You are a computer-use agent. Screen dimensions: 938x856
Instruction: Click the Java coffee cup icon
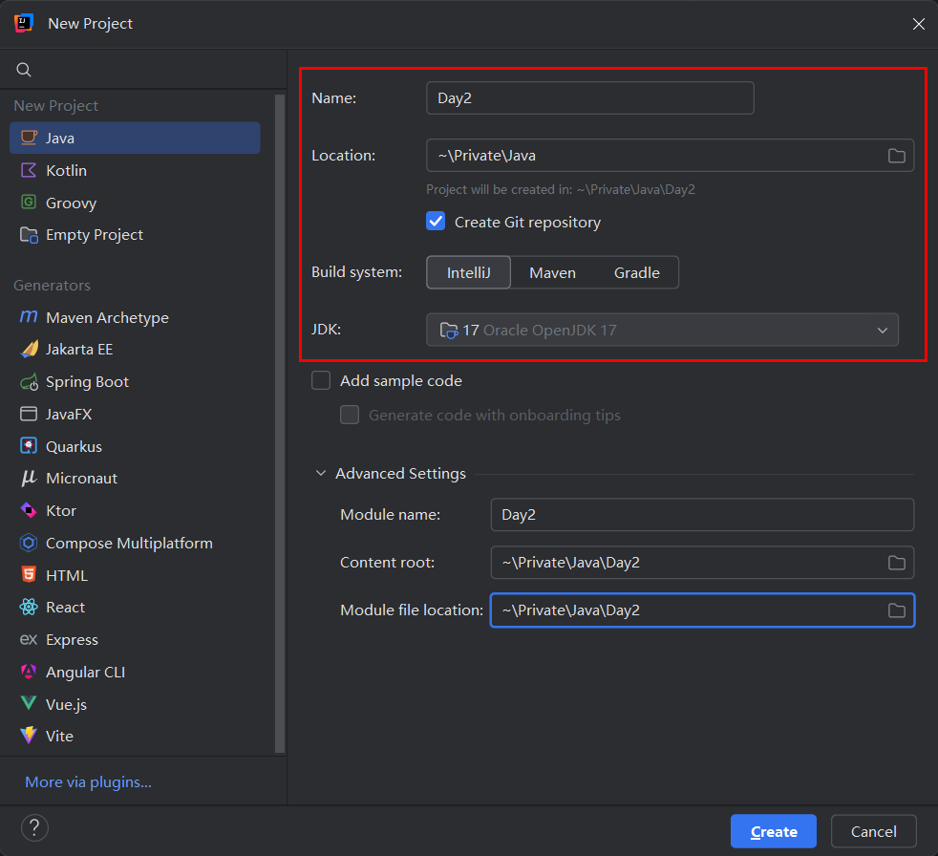pyautogui.click(x=29, y=138)
